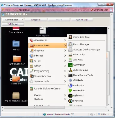Viewport: 115px width, 118px height.
Task: Click the browser address bar
Action: tap(45, 10)
